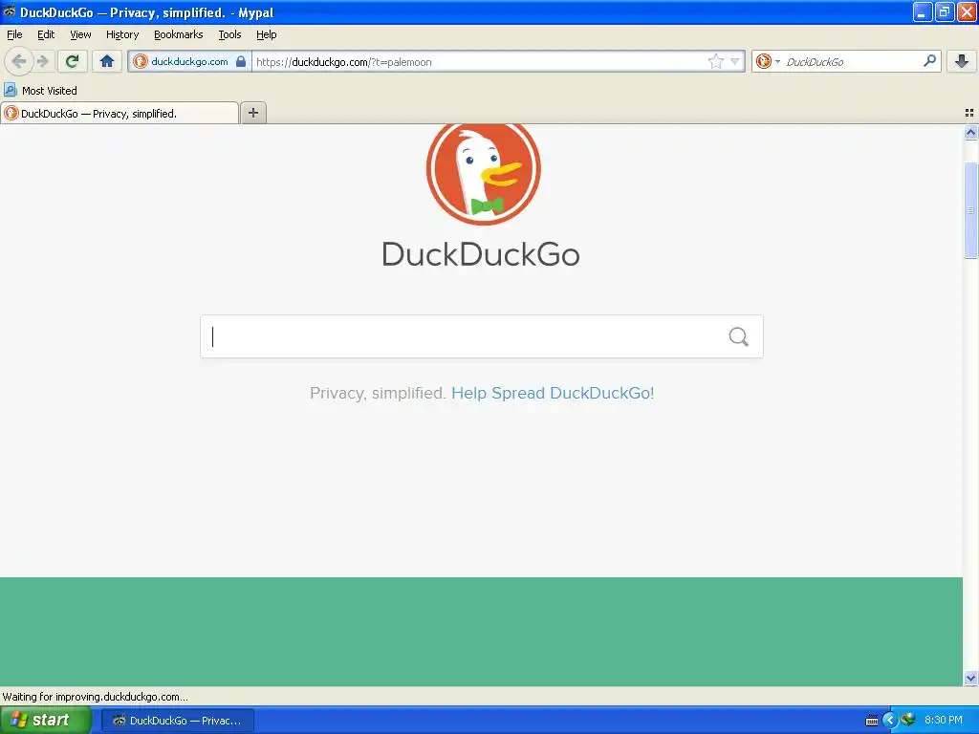Click the 8:30 PM taskbar clock

pyautogui.click(x=944, y=720)
